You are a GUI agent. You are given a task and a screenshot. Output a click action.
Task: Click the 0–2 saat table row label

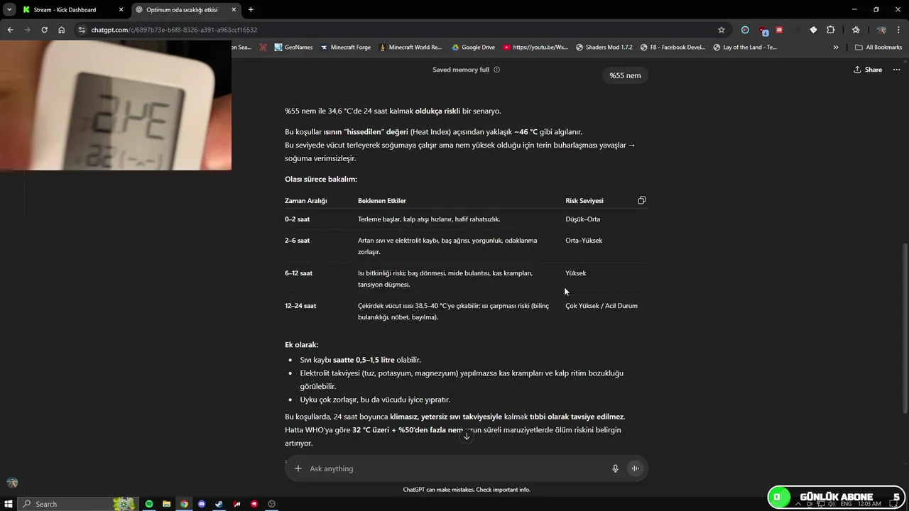[x=298, y=219]
